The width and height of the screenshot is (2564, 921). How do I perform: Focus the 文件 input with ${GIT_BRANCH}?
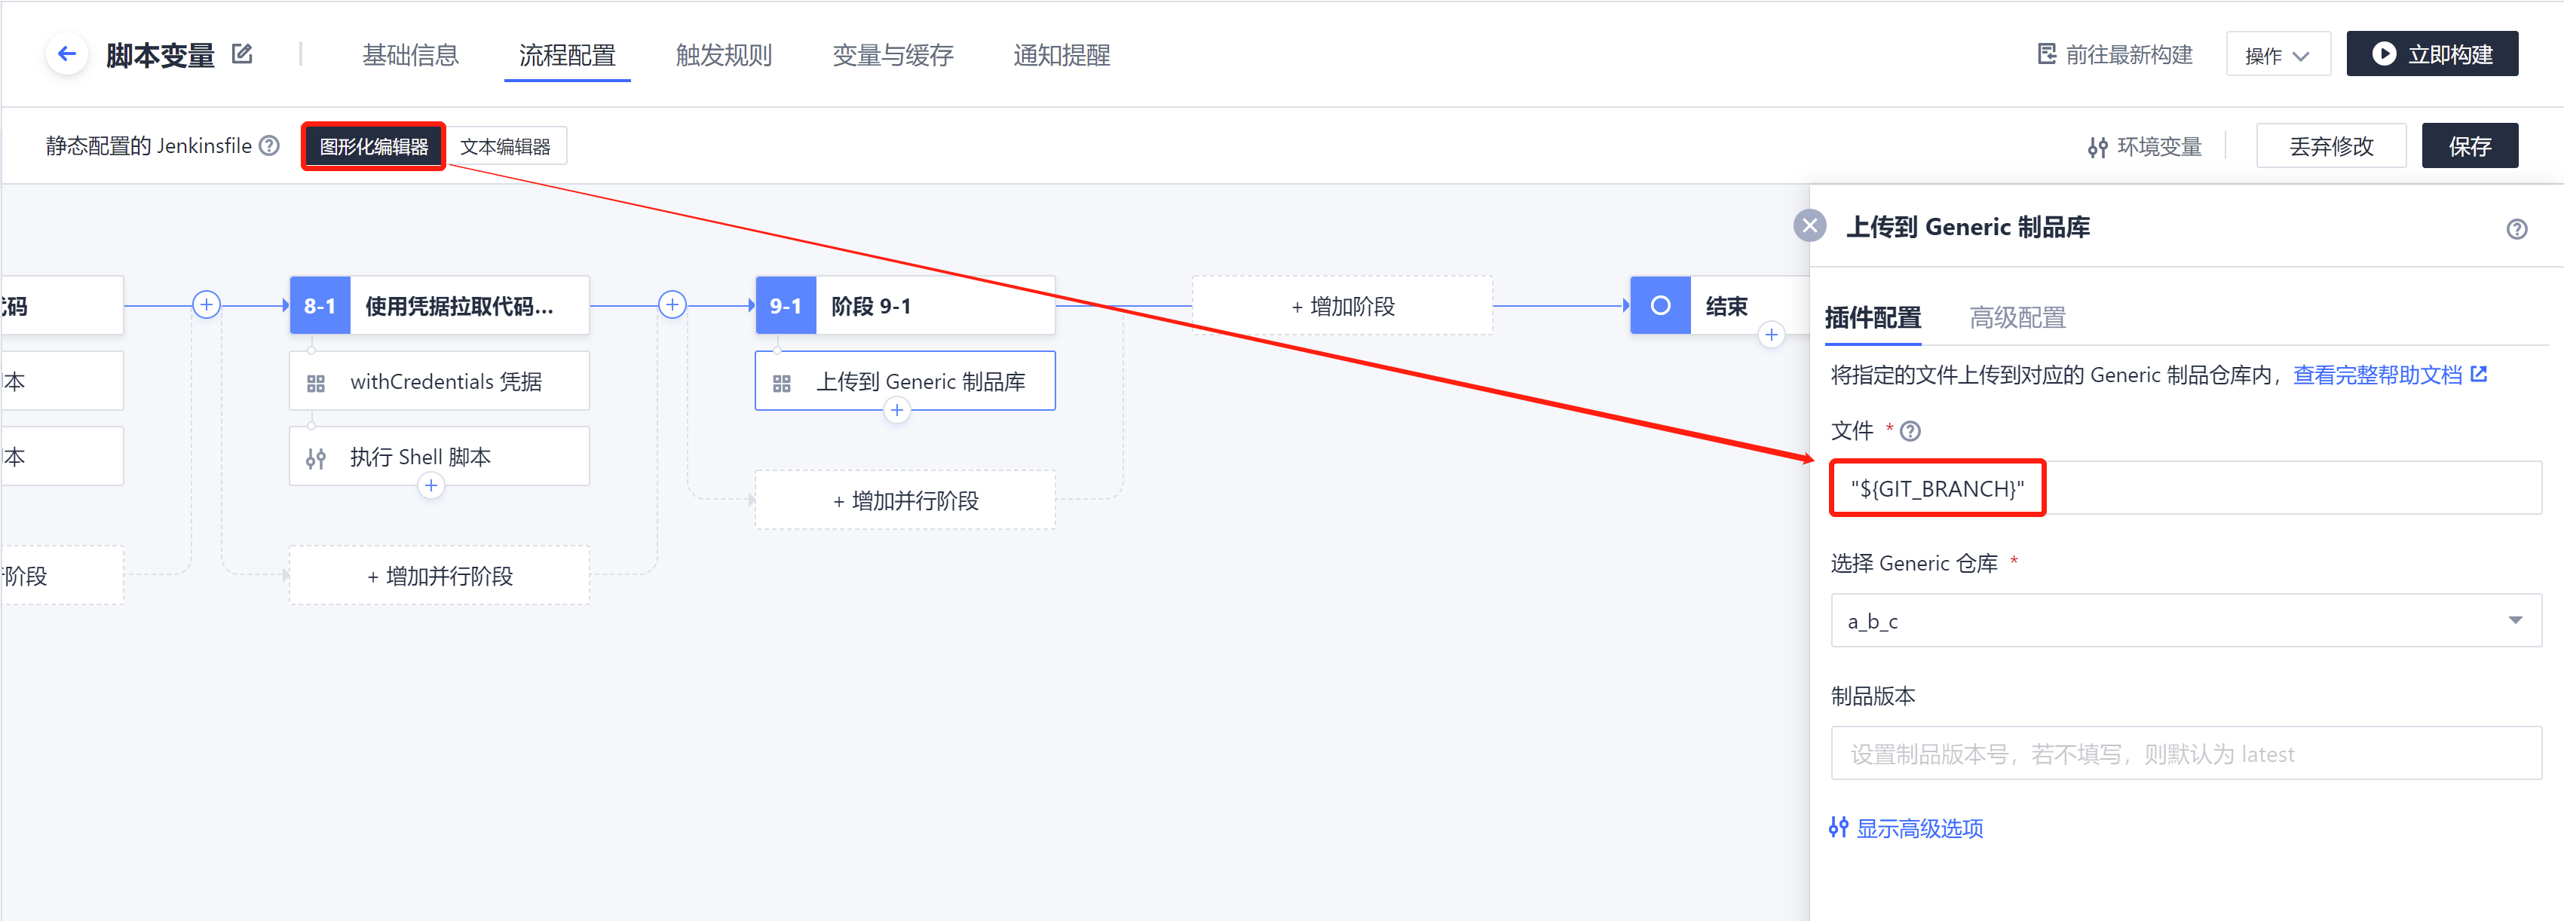click(2186, 488)
